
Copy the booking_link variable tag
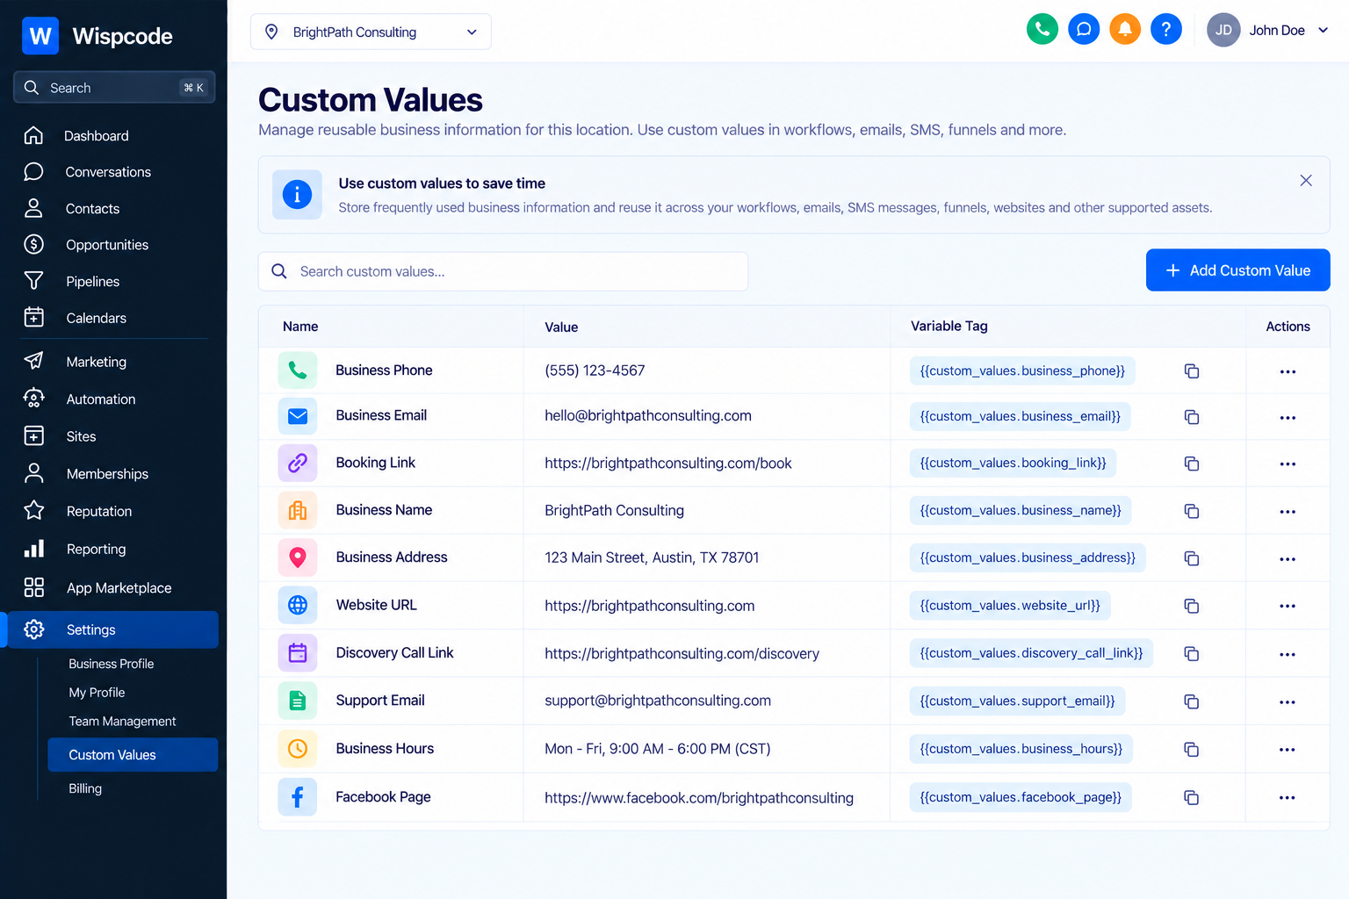(1192, 464)
